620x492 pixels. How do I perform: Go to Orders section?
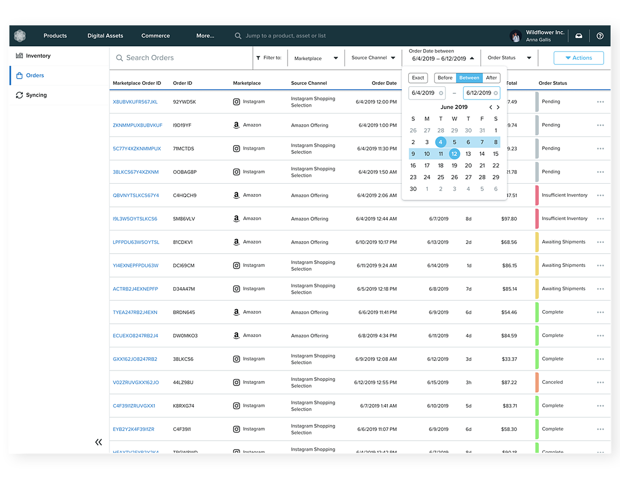[59, 76]
